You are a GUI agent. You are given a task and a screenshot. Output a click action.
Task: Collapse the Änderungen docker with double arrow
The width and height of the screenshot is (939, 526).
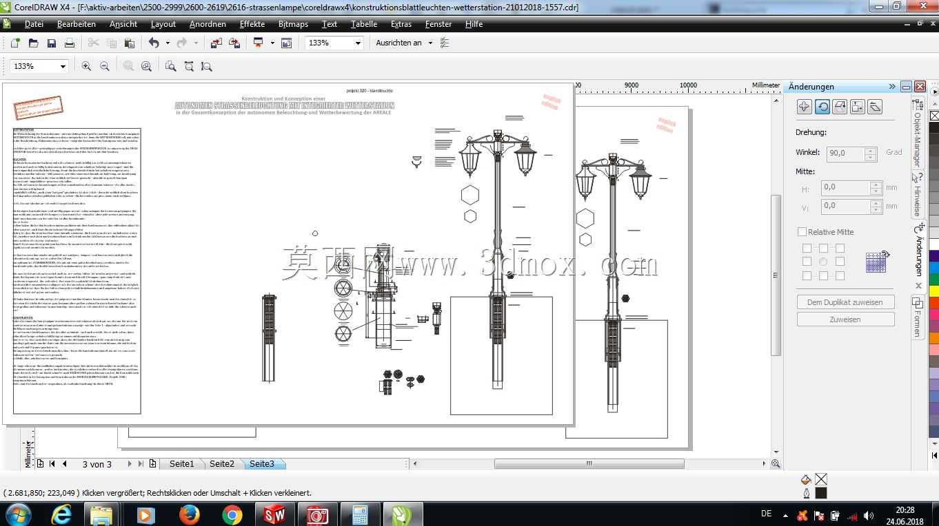pos(892,87)
